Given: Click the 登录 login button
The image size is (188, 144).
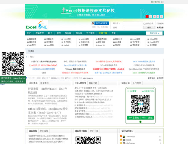Looking at the screenshot, I should [149, 27].
